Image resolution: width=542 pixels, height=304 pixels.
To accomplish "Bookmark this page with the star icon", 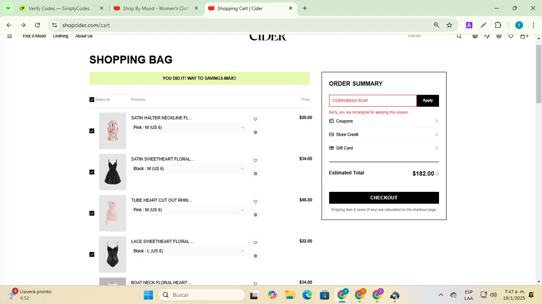I will coord(449,25).
